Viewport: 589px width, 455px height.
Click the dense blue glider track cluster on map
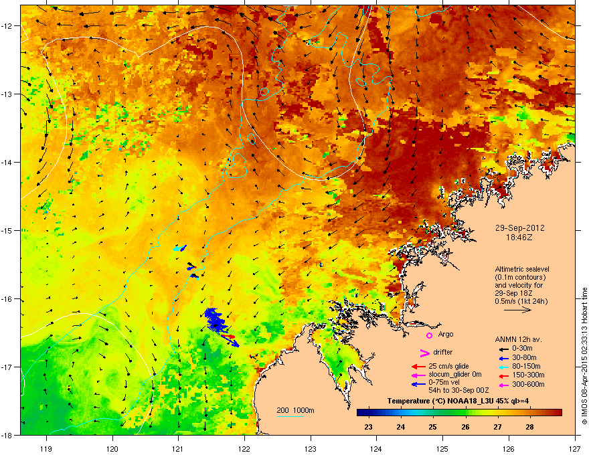216,321
